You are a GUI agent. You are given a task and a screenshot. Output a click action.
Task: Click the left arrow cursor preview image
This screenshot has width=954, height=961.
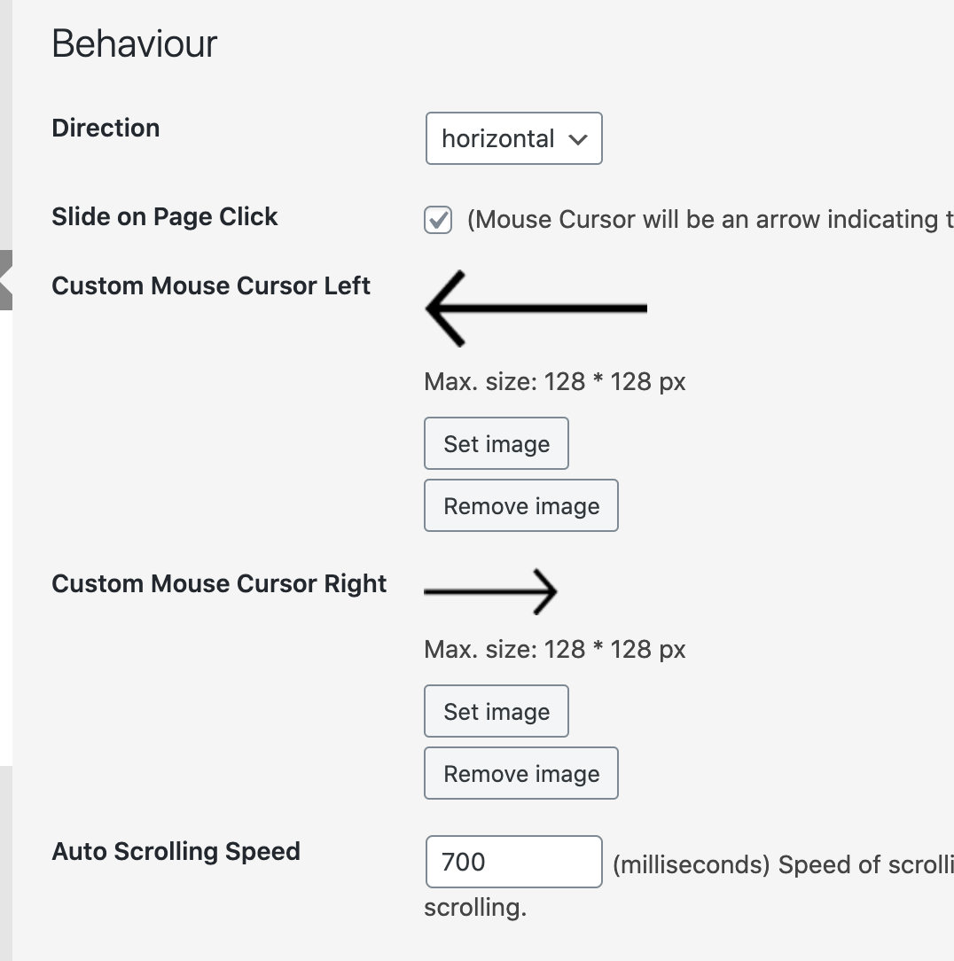pos(536,309)
